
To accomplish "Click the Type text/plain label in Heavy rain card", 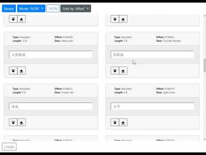I will 21,37.
